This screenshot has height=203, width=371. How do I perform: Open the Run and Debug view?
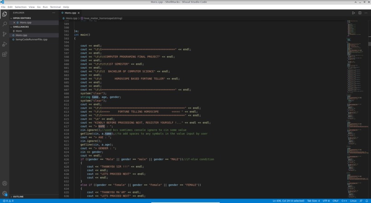tap(5, 44)
